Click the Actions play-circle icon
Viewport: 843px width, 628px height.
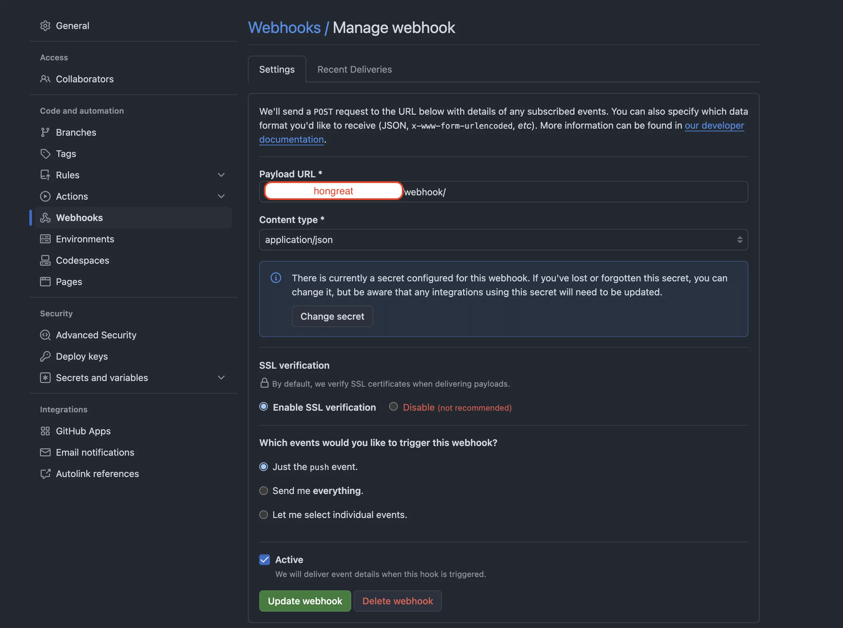coord(45,196)
